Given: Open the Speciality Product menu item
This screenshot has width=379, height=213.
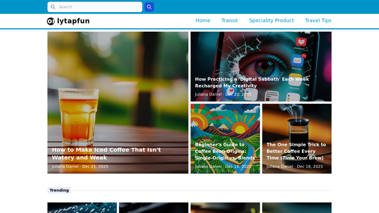Looking at the screenshot, I should click(x=271, y=21).
